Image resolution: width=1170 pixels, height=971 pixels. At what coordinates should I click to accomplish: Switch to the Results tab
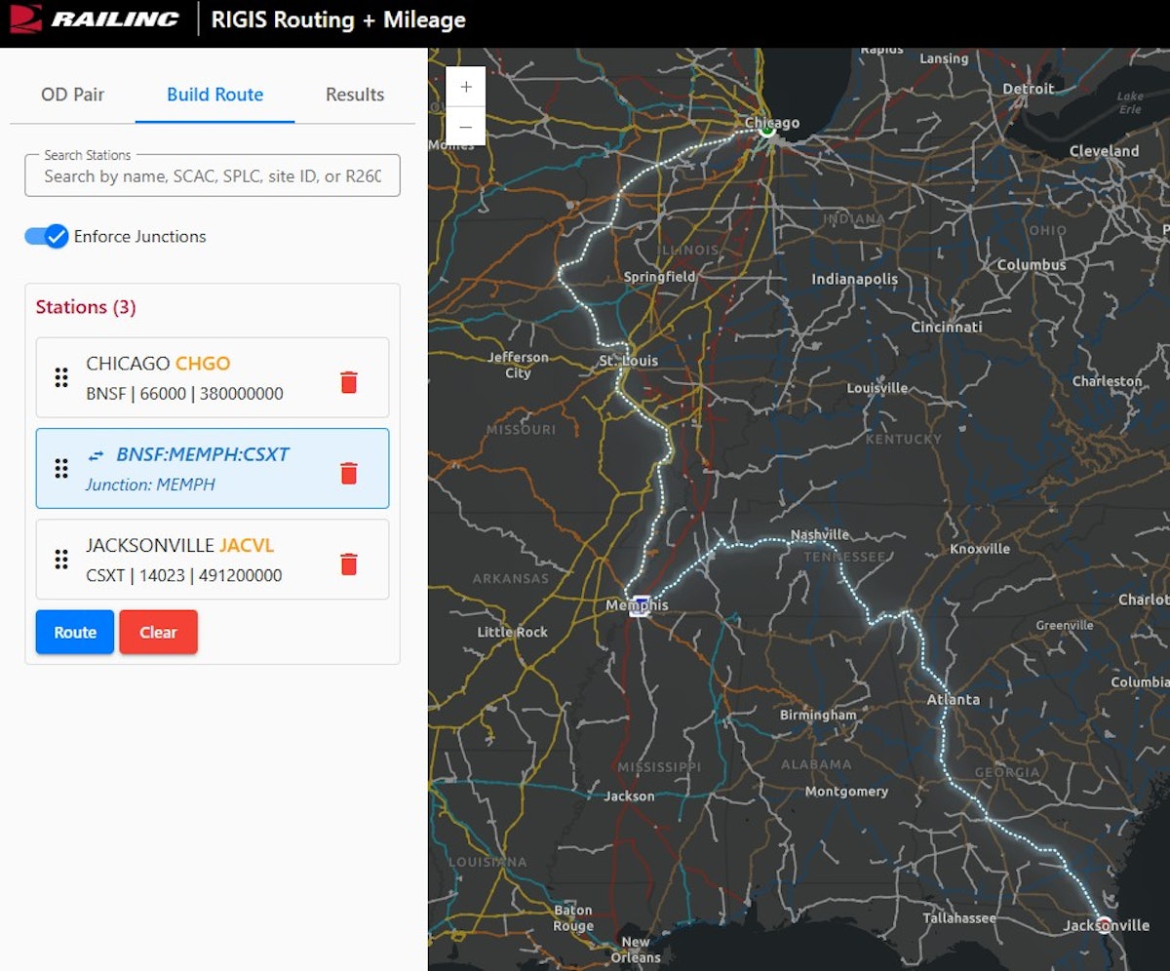click(354, 95)
